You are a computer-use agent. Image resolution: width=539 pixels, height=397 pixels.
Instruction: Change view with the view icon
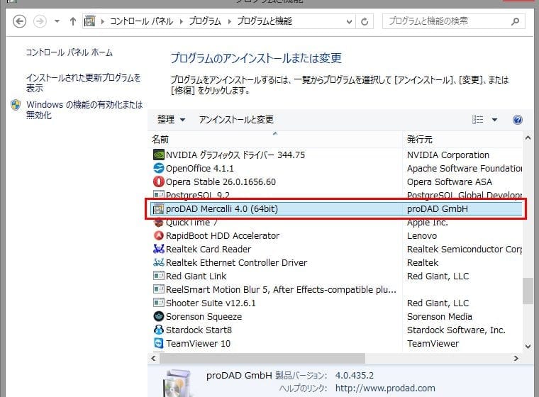tap(477, 120)
